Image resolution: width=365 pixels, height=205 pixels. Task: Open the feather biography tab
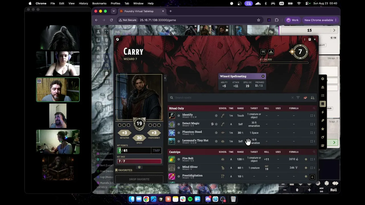pyautogui.click(x=323, y=120)
